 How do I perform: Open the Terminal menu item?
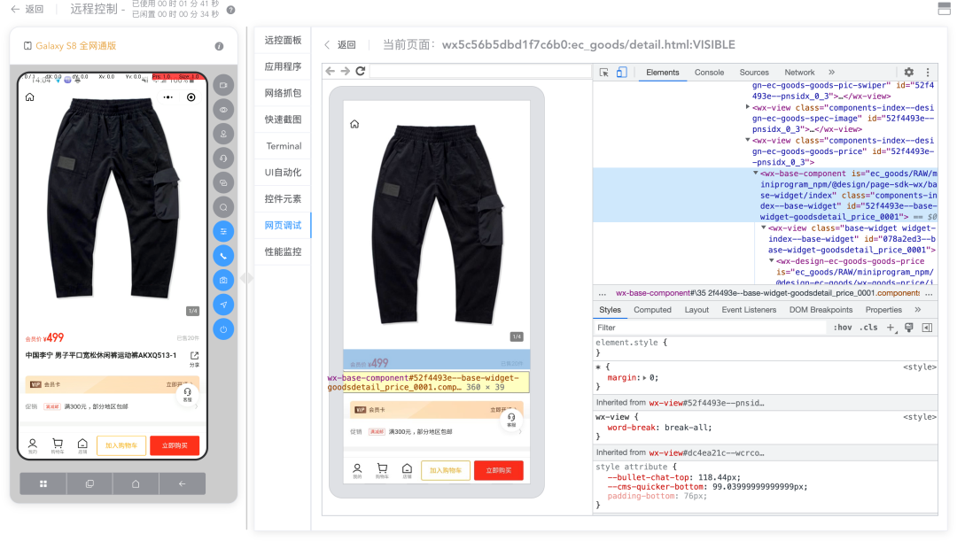click(283, 146)
